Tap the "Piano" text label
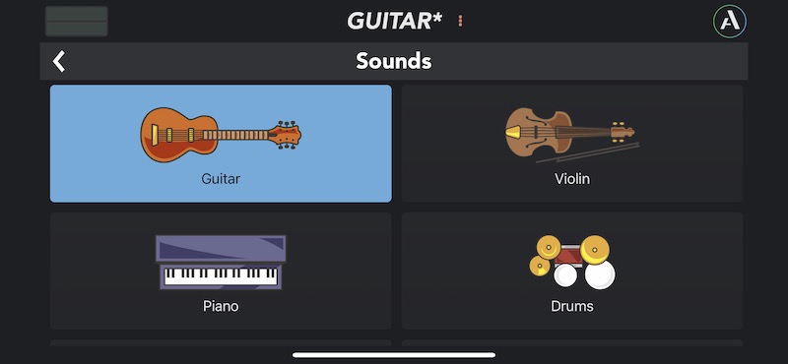This screenshot has height=364, width=788. click(221, 306)
